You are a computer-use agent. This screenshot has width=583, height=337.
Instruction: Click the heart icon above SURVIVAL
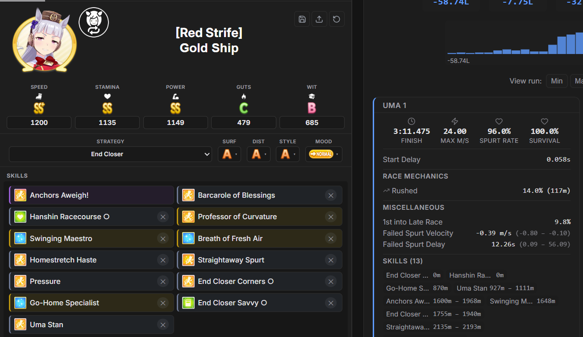pyautogui.click(x=544, y=121)
